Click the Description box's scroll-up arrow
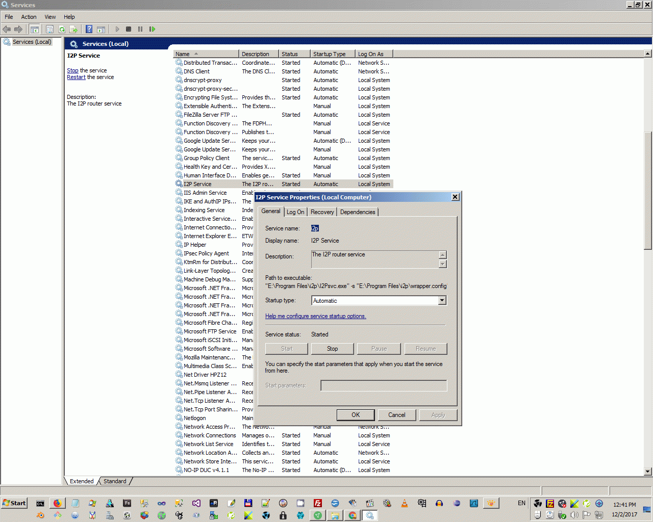The width and height of the screenshot is (653, 522). click(443, 255)
